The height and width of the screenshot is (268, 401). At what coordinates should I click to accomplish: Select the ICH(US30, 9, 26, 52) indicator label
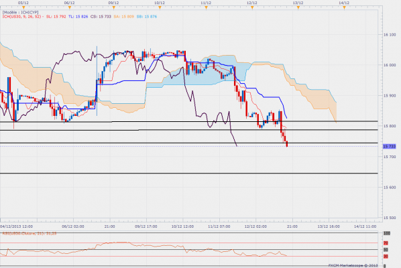21,17
